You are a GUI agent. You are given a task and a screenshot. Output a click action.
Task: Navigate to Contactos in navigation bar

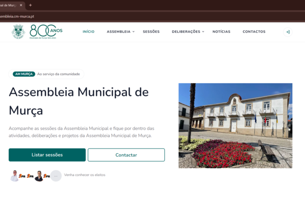click(254, 32)
